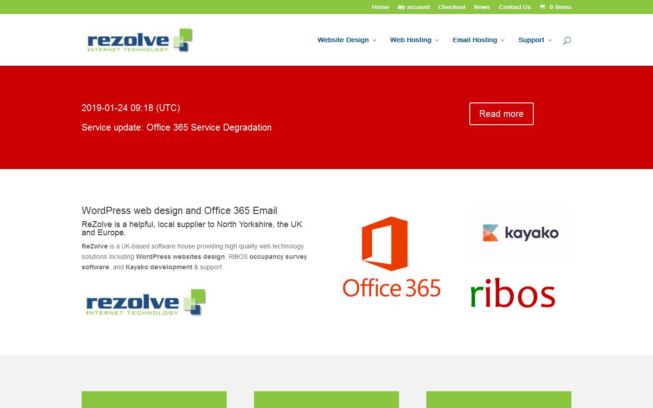The width and height of the screenshot is (653, 408).
Task: Click the ReZolve logo in the header
Action: [x=139, y=40]
